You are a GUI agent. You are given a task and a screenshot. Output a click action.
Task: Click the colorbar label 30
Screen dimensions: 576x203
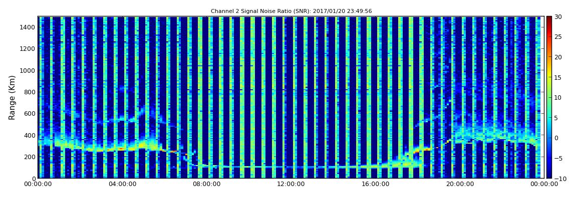tap(558, 16)
